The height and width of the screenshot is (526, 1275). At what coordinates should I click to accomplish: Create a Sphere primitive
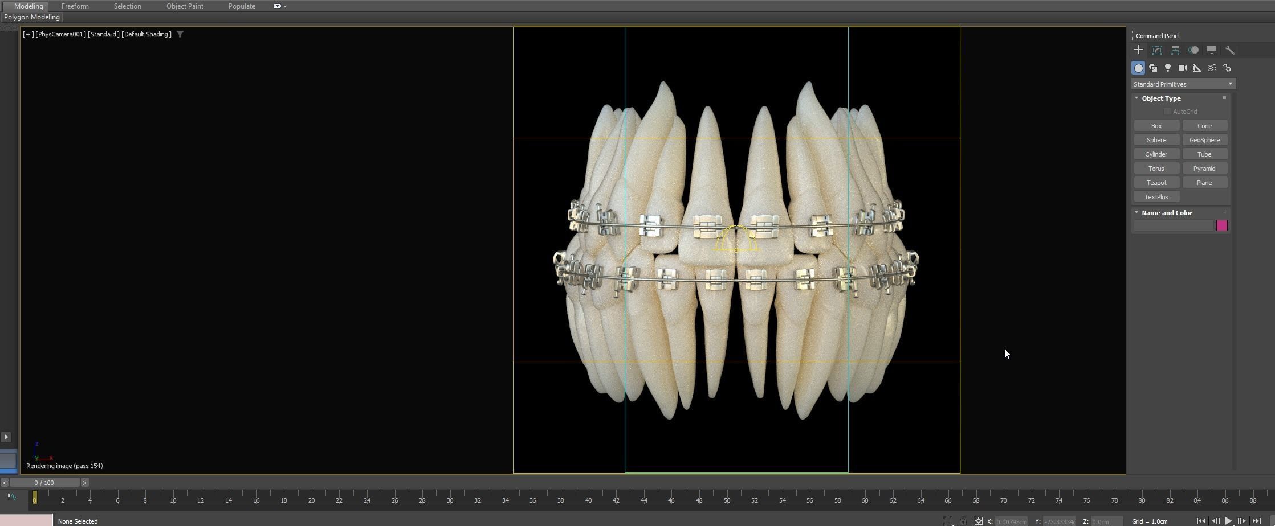1156,140
